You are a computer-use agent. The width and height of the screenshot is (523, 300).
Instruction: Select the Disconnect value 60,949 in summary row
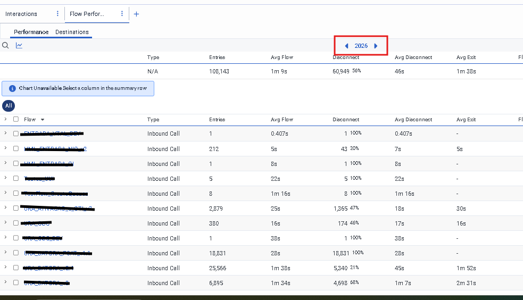point(341,71)
